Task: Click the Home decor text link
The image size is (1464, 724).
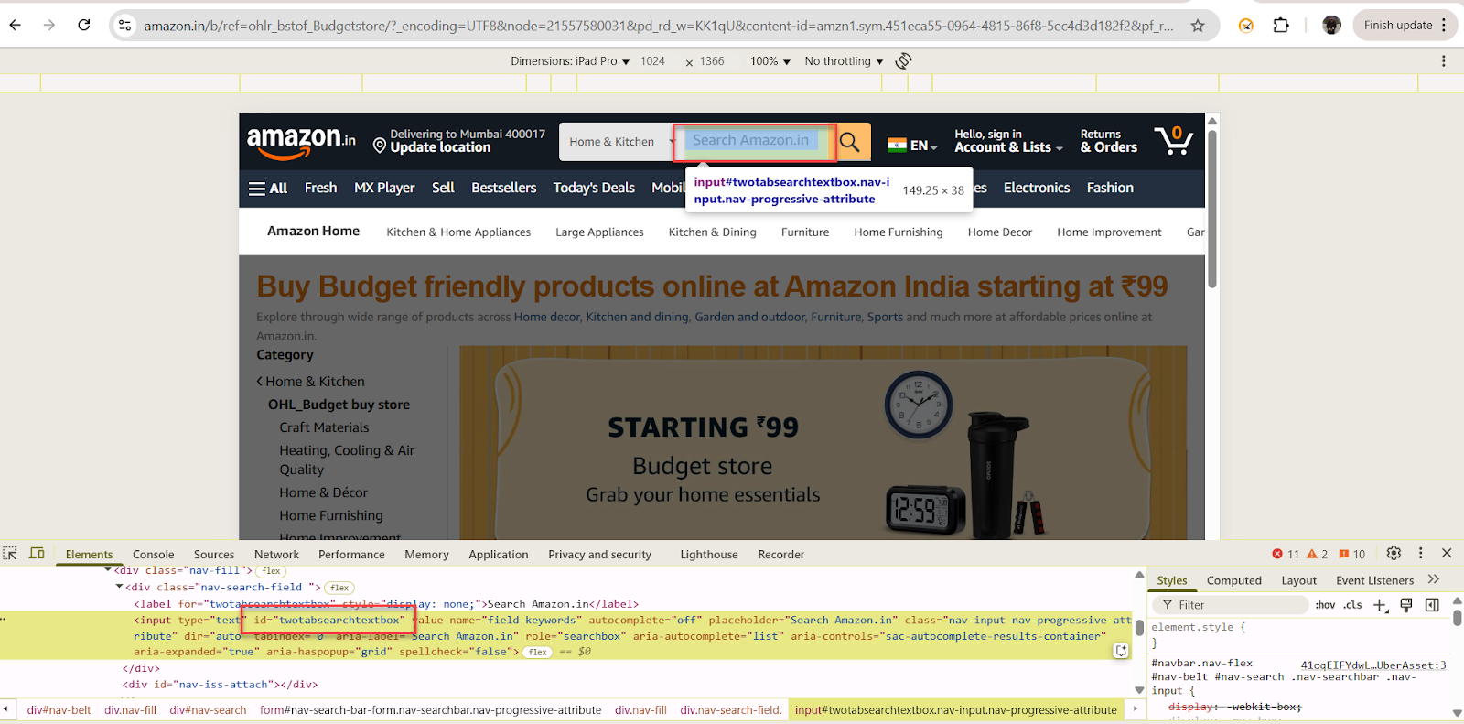Action: (x=547, y=317)
